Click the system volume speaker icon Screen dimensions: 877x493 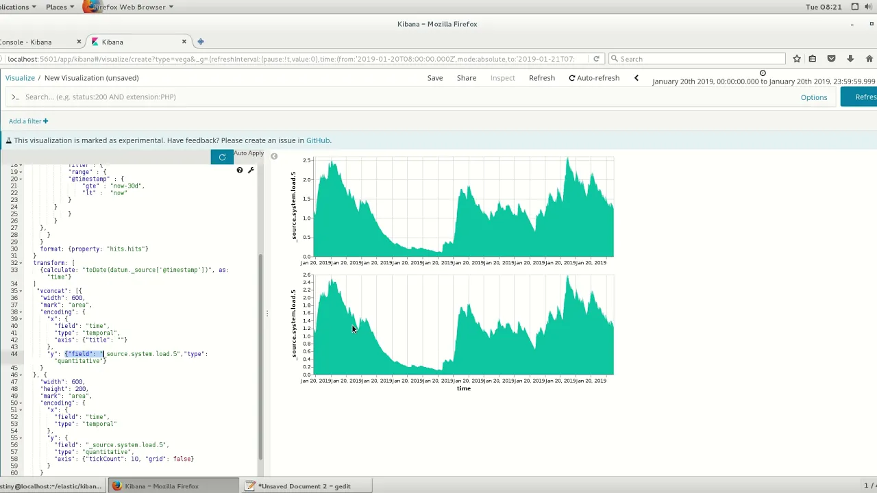pyautogui.click(x=869, y=7)
